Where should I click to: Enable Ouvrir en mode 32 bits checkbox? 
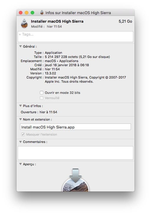42,93
